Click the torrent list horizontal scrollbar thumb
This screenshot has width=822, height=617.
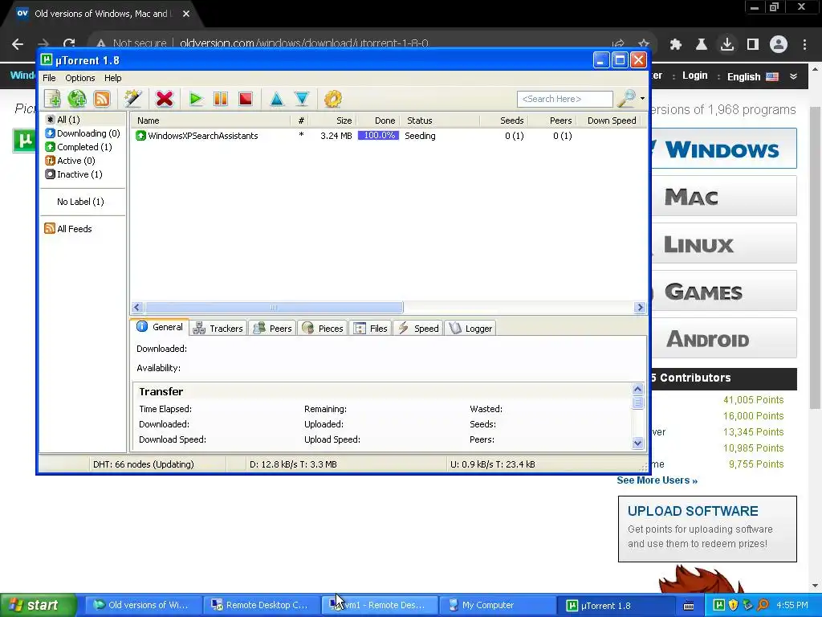(274, 308)
